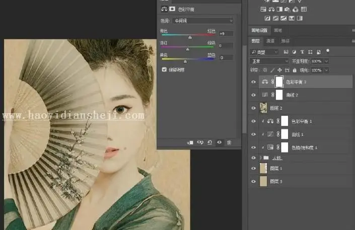The width and height of the screenshot is (355, 230).
Task: Filter layers by shape layers icon
Action: click(310, 52)
